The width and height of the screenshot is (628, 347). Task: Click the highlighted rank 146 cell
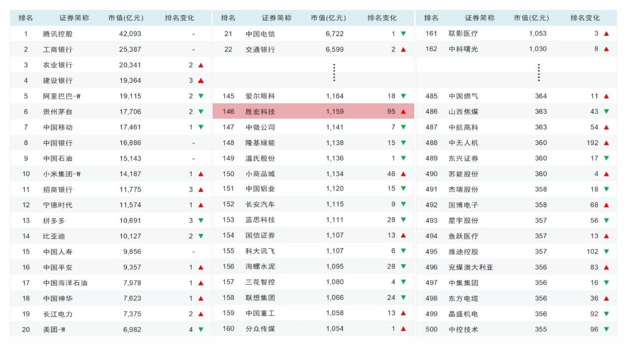[x=228, y=112]
